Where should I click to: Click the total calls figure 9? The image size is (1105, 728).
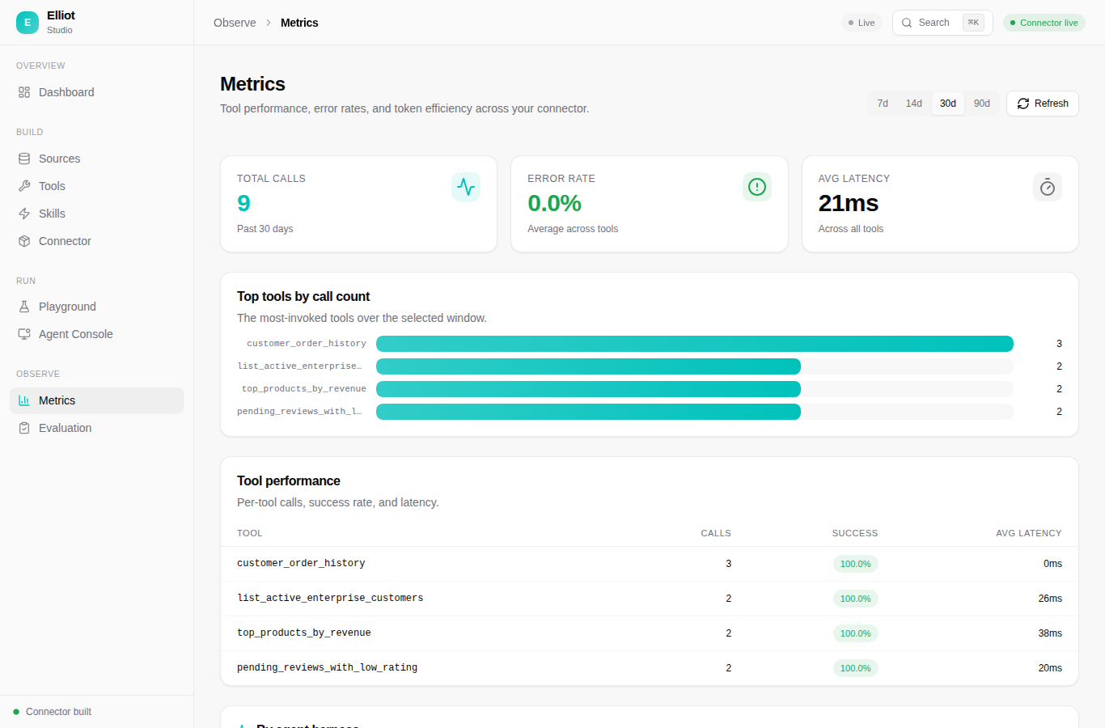[243, 203]
